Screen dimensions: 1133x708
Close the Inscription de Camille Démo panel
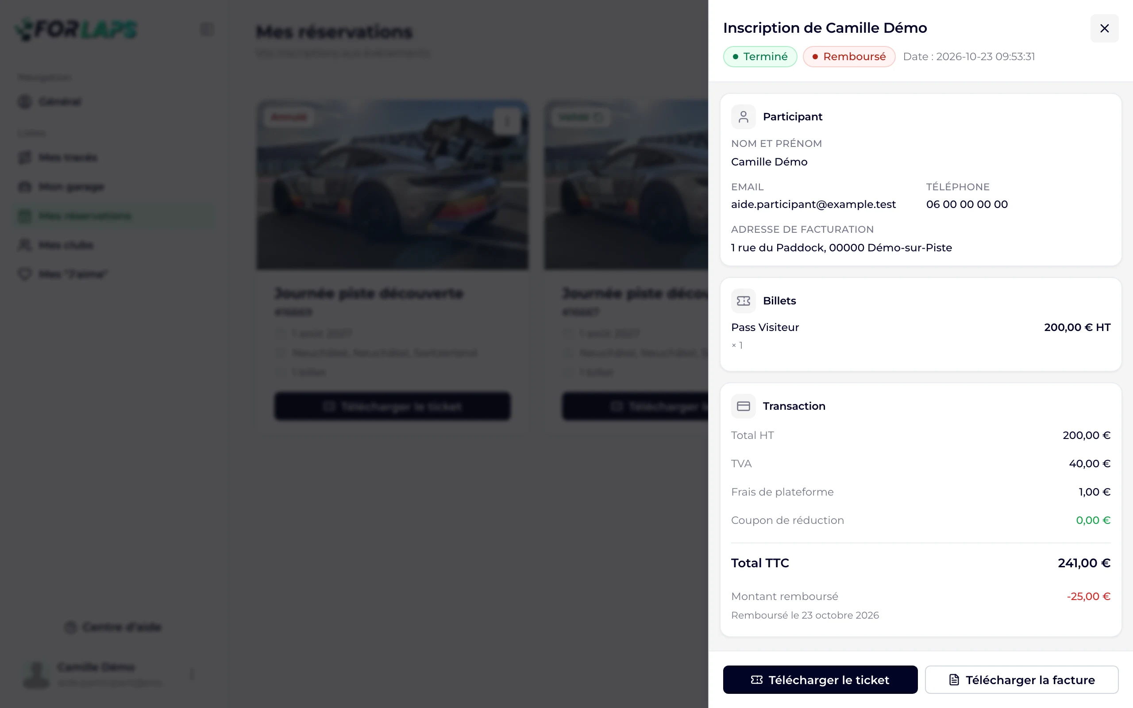[x=1104, y=29]
